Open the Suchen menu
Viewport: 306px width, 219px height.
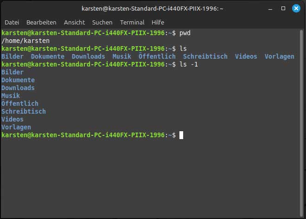[102, 22]
